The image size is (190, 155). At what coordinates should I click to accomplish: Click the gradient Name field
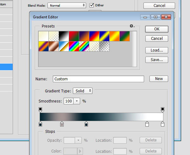[x=98, y=79]
